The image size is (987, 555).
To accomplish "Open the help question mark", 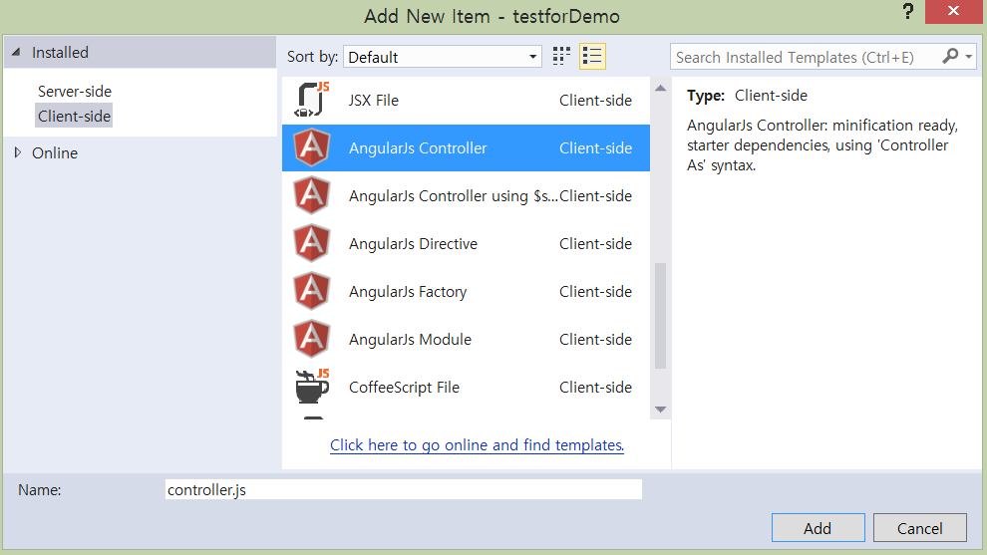I will point(907,11).
